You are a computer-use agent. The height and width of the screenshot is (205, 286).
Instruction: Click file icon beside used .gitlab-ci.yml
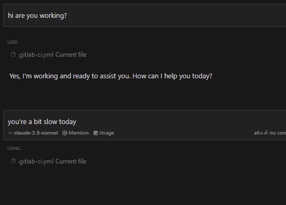13,54
